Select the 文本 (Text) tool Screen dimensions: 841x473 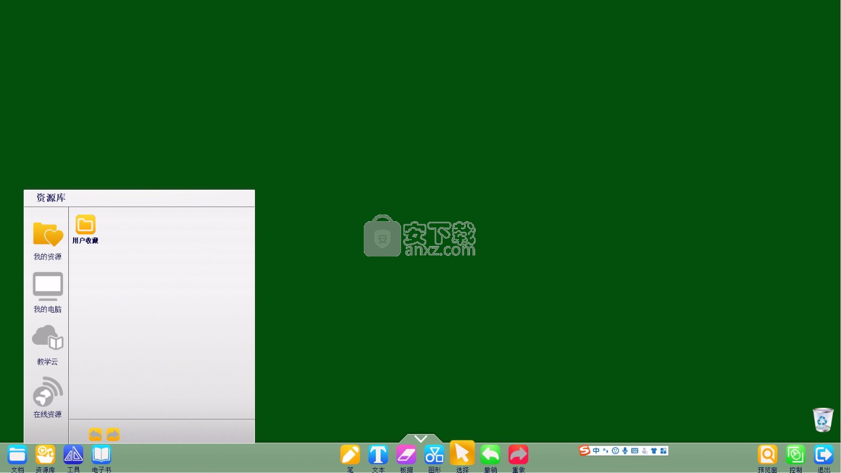[x=378, y=455]
